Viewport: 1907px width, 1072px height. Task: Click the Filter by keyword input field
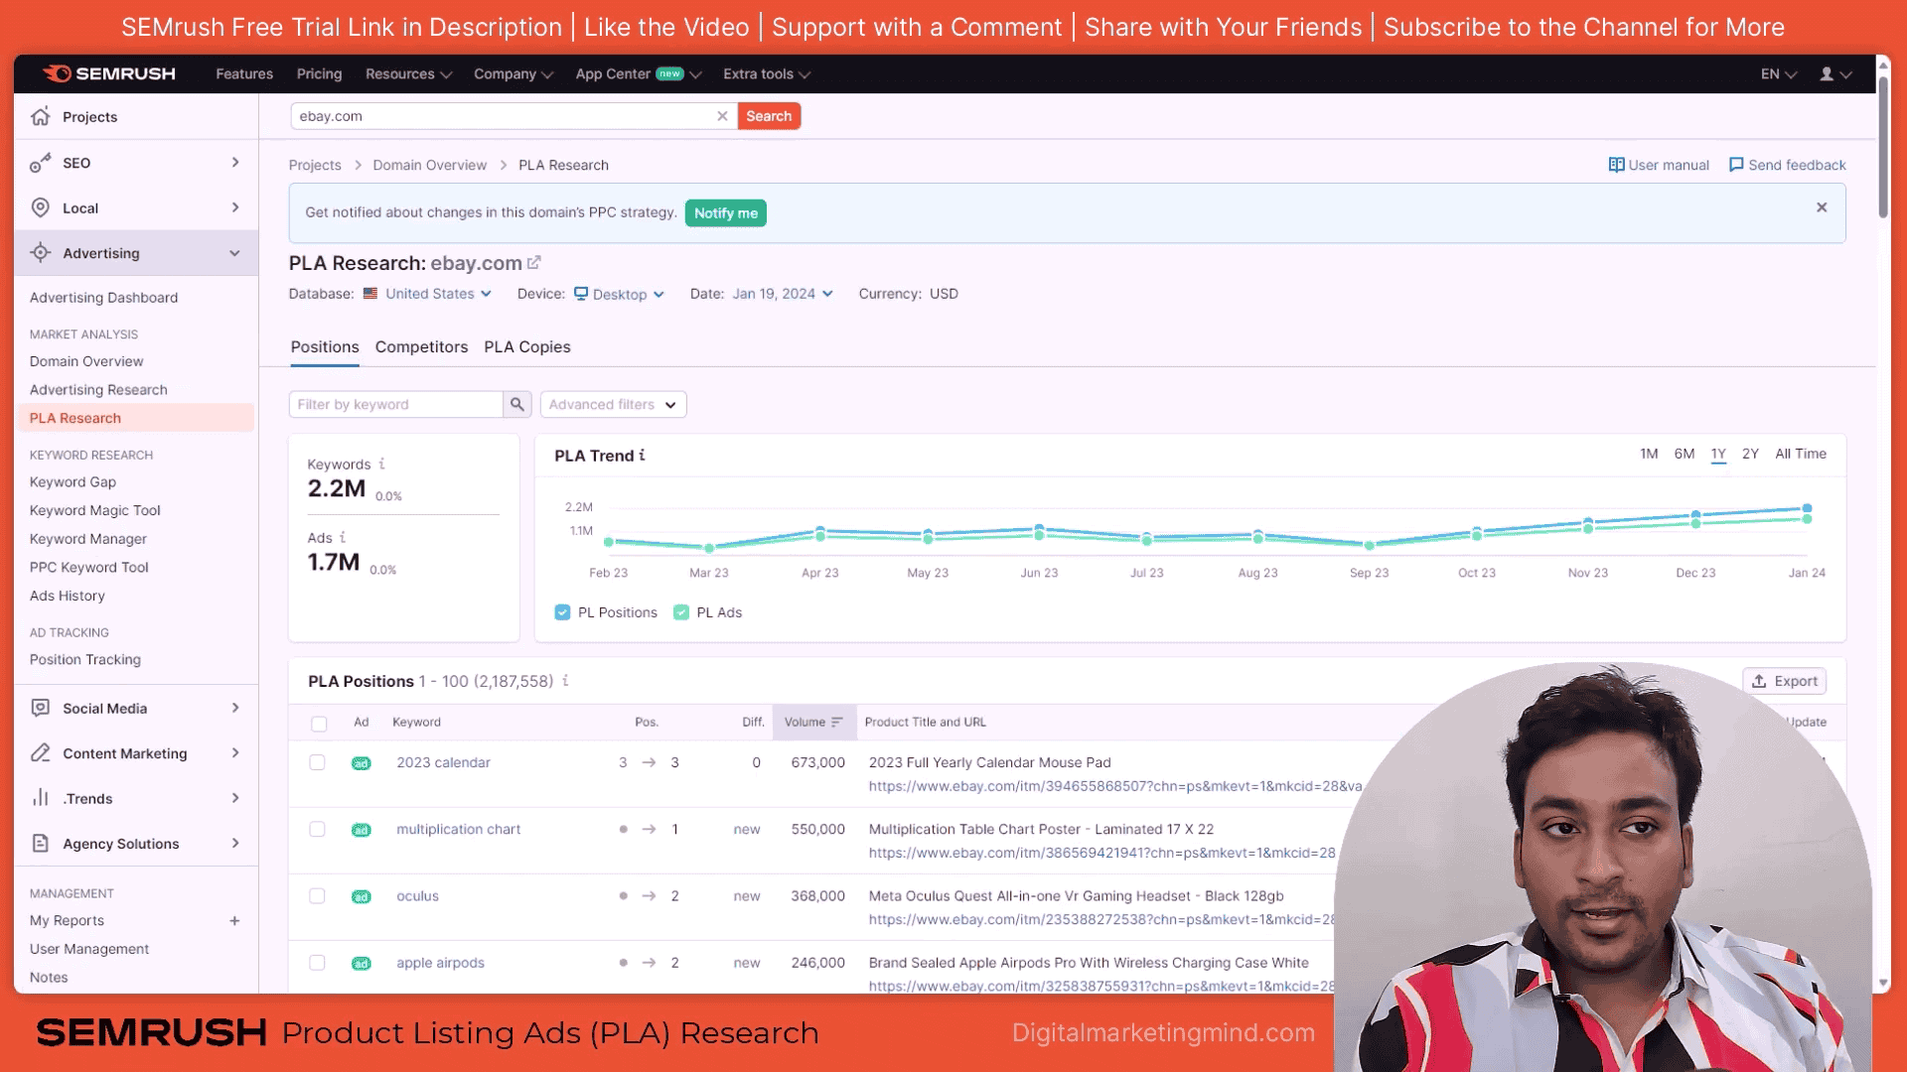click(x=397, y=403)
